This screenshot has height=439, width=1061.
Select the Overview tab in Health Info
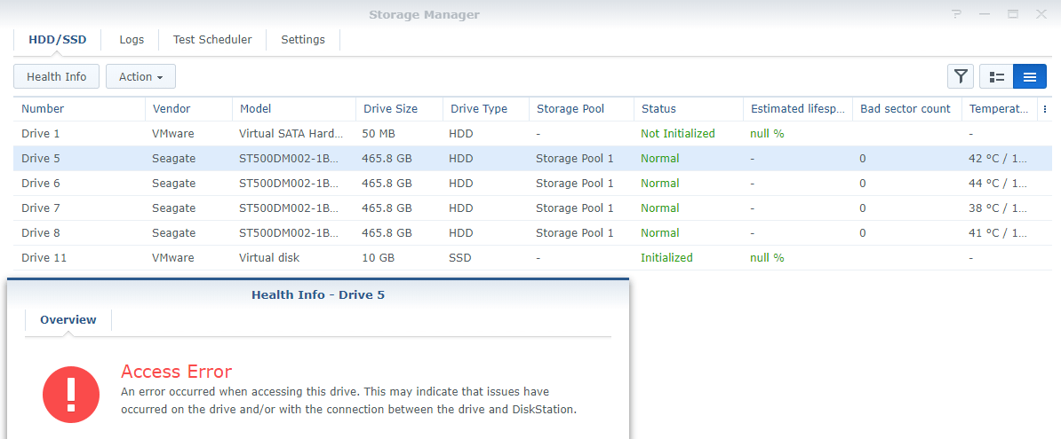[x=68, y=320]
